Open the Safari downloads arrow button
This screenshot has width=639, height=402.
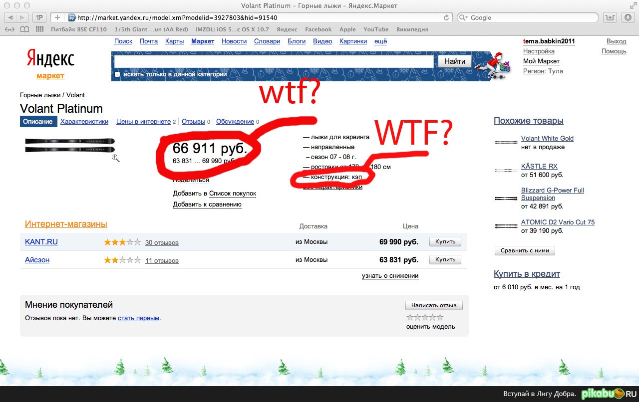tap(628, 17)
